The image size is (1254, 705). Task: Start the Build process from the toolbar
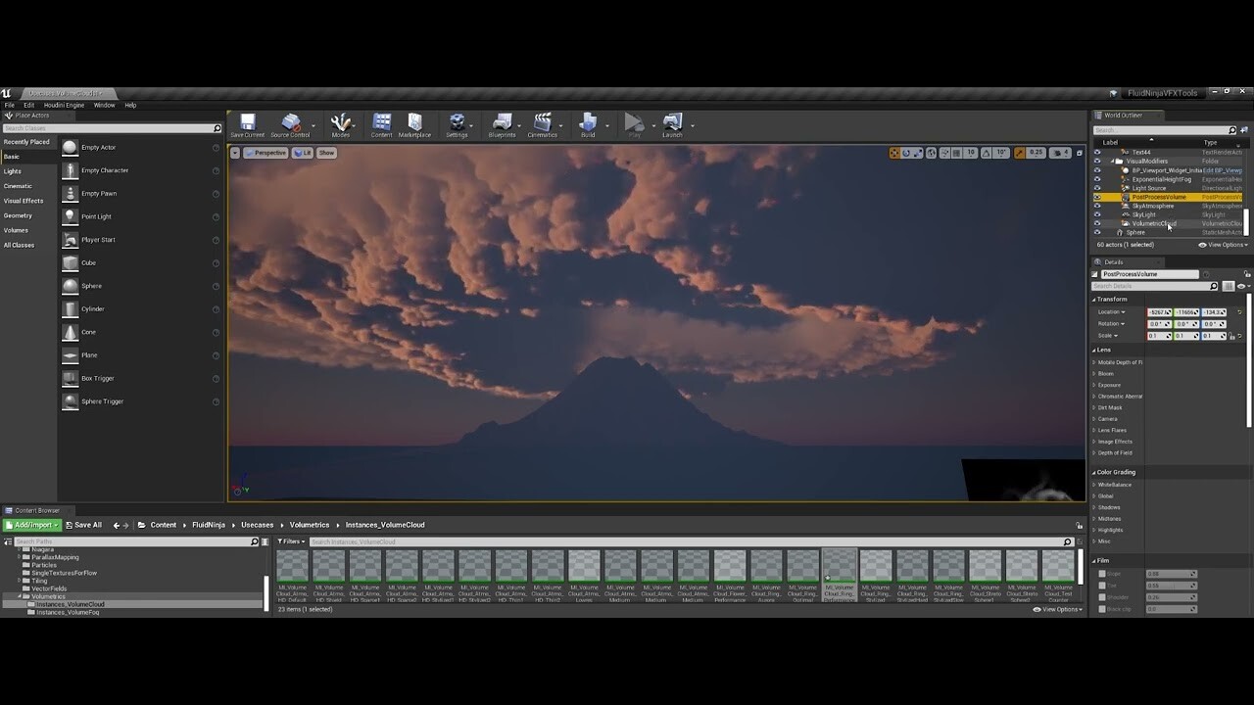pos(590,122)
